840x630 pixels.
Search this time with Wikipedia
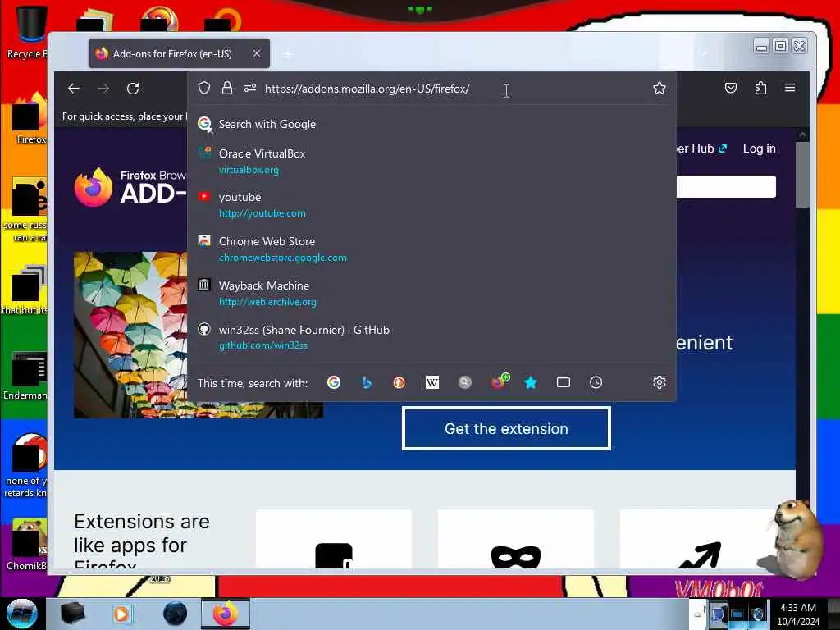[x=431, y=382]
